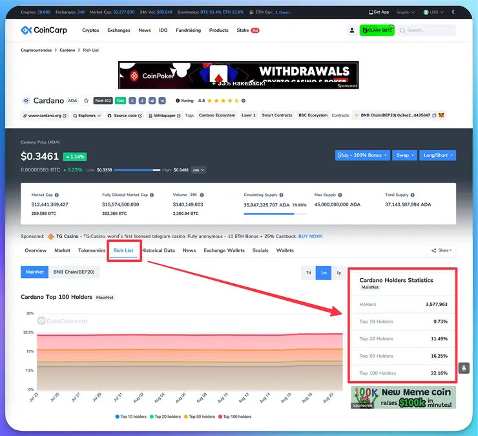
Task: Open the Cryptos menu
Action: tap(90, 30)
